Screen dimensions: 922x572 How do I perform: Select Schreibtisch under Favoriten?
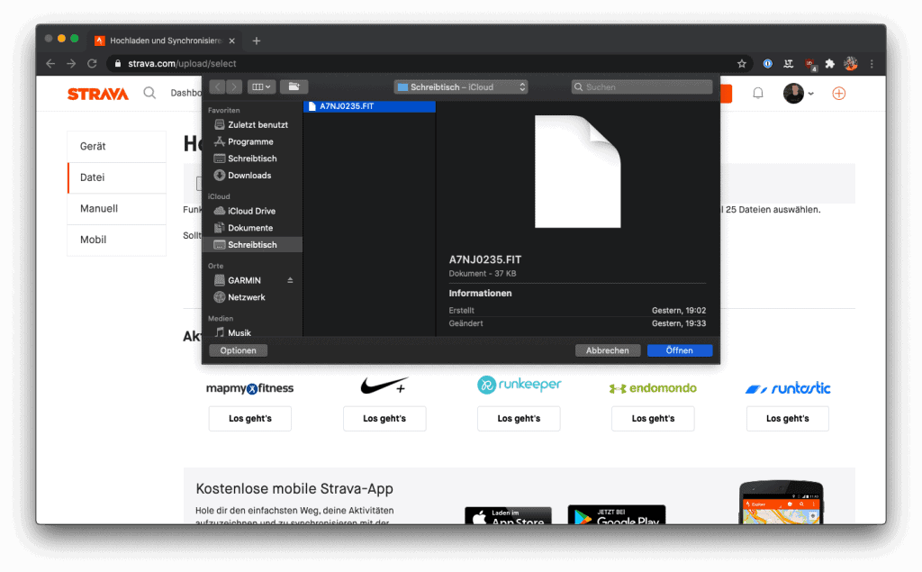pyautogui.click(x=252, y=159)
